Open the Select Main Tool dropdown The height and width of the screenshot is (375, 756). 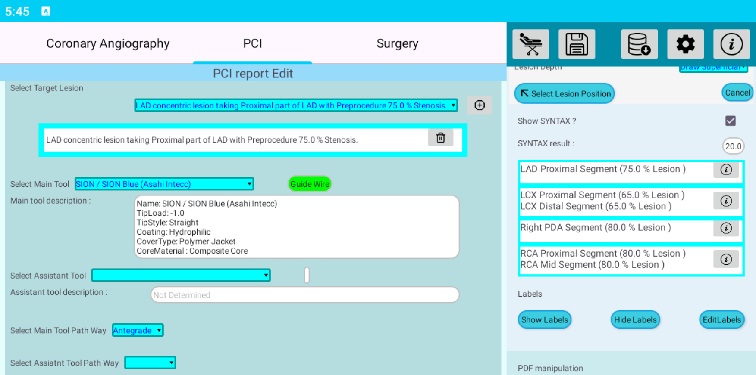[x=164, y=184]
